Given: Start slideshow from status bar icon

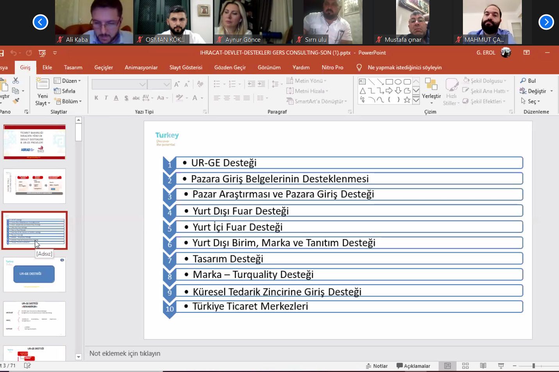Looking at the screenshot, I should pyautogui.click(x=501, y=366).
